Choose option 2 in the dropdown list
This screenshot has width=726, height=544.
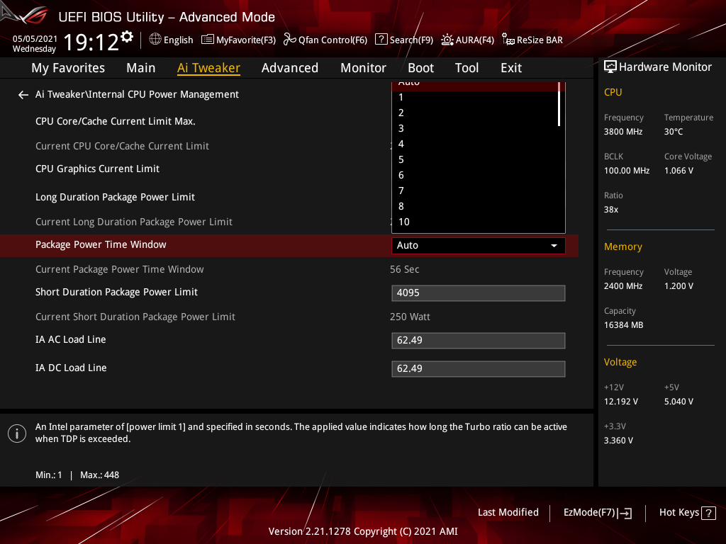[475, 113]
